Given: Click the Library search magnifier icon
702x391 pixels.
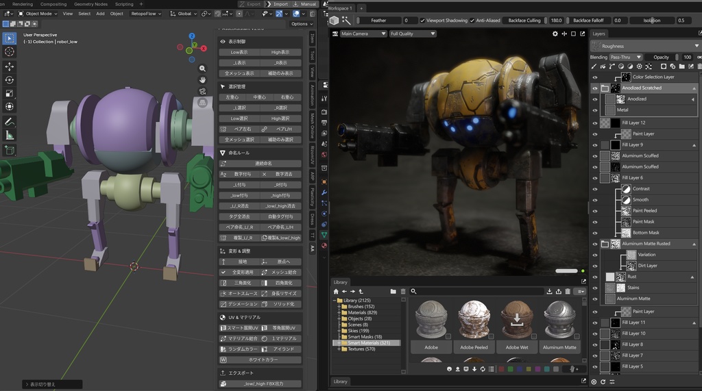Looking at the screenshot, I should 413,291.
